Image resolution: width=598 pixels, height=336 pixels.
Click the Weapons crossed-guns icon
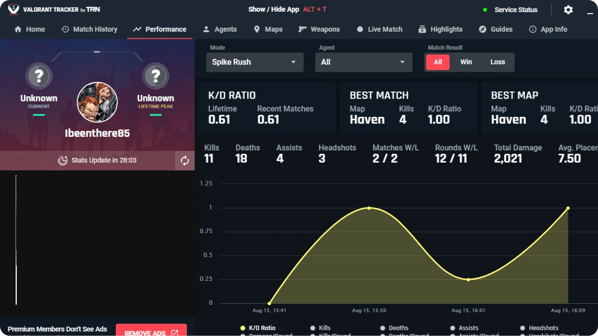tap(302, 29)
